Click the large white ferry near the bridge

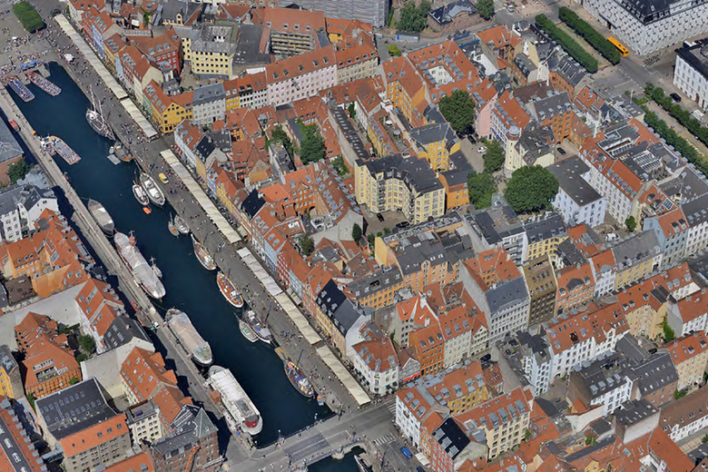pos(235,399)
